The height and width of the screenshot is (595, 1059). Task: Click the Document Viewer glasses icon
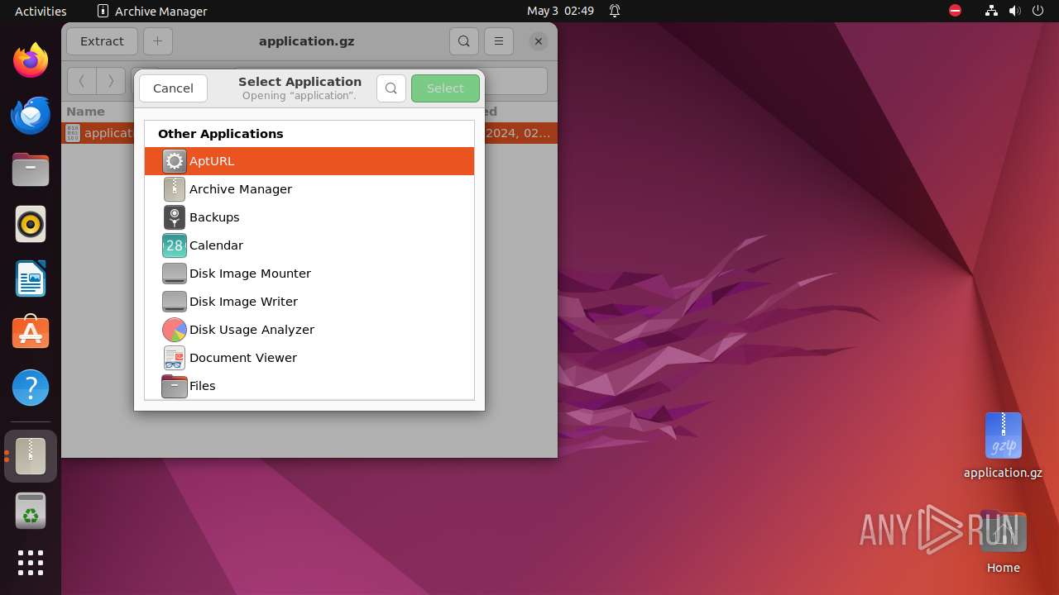[175, 358]
